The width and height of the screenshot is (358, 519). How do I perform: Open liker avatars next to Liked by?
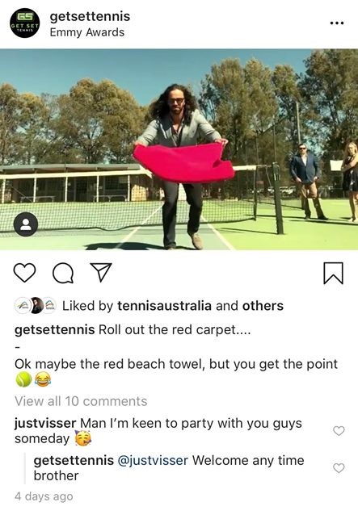point(35,305)
